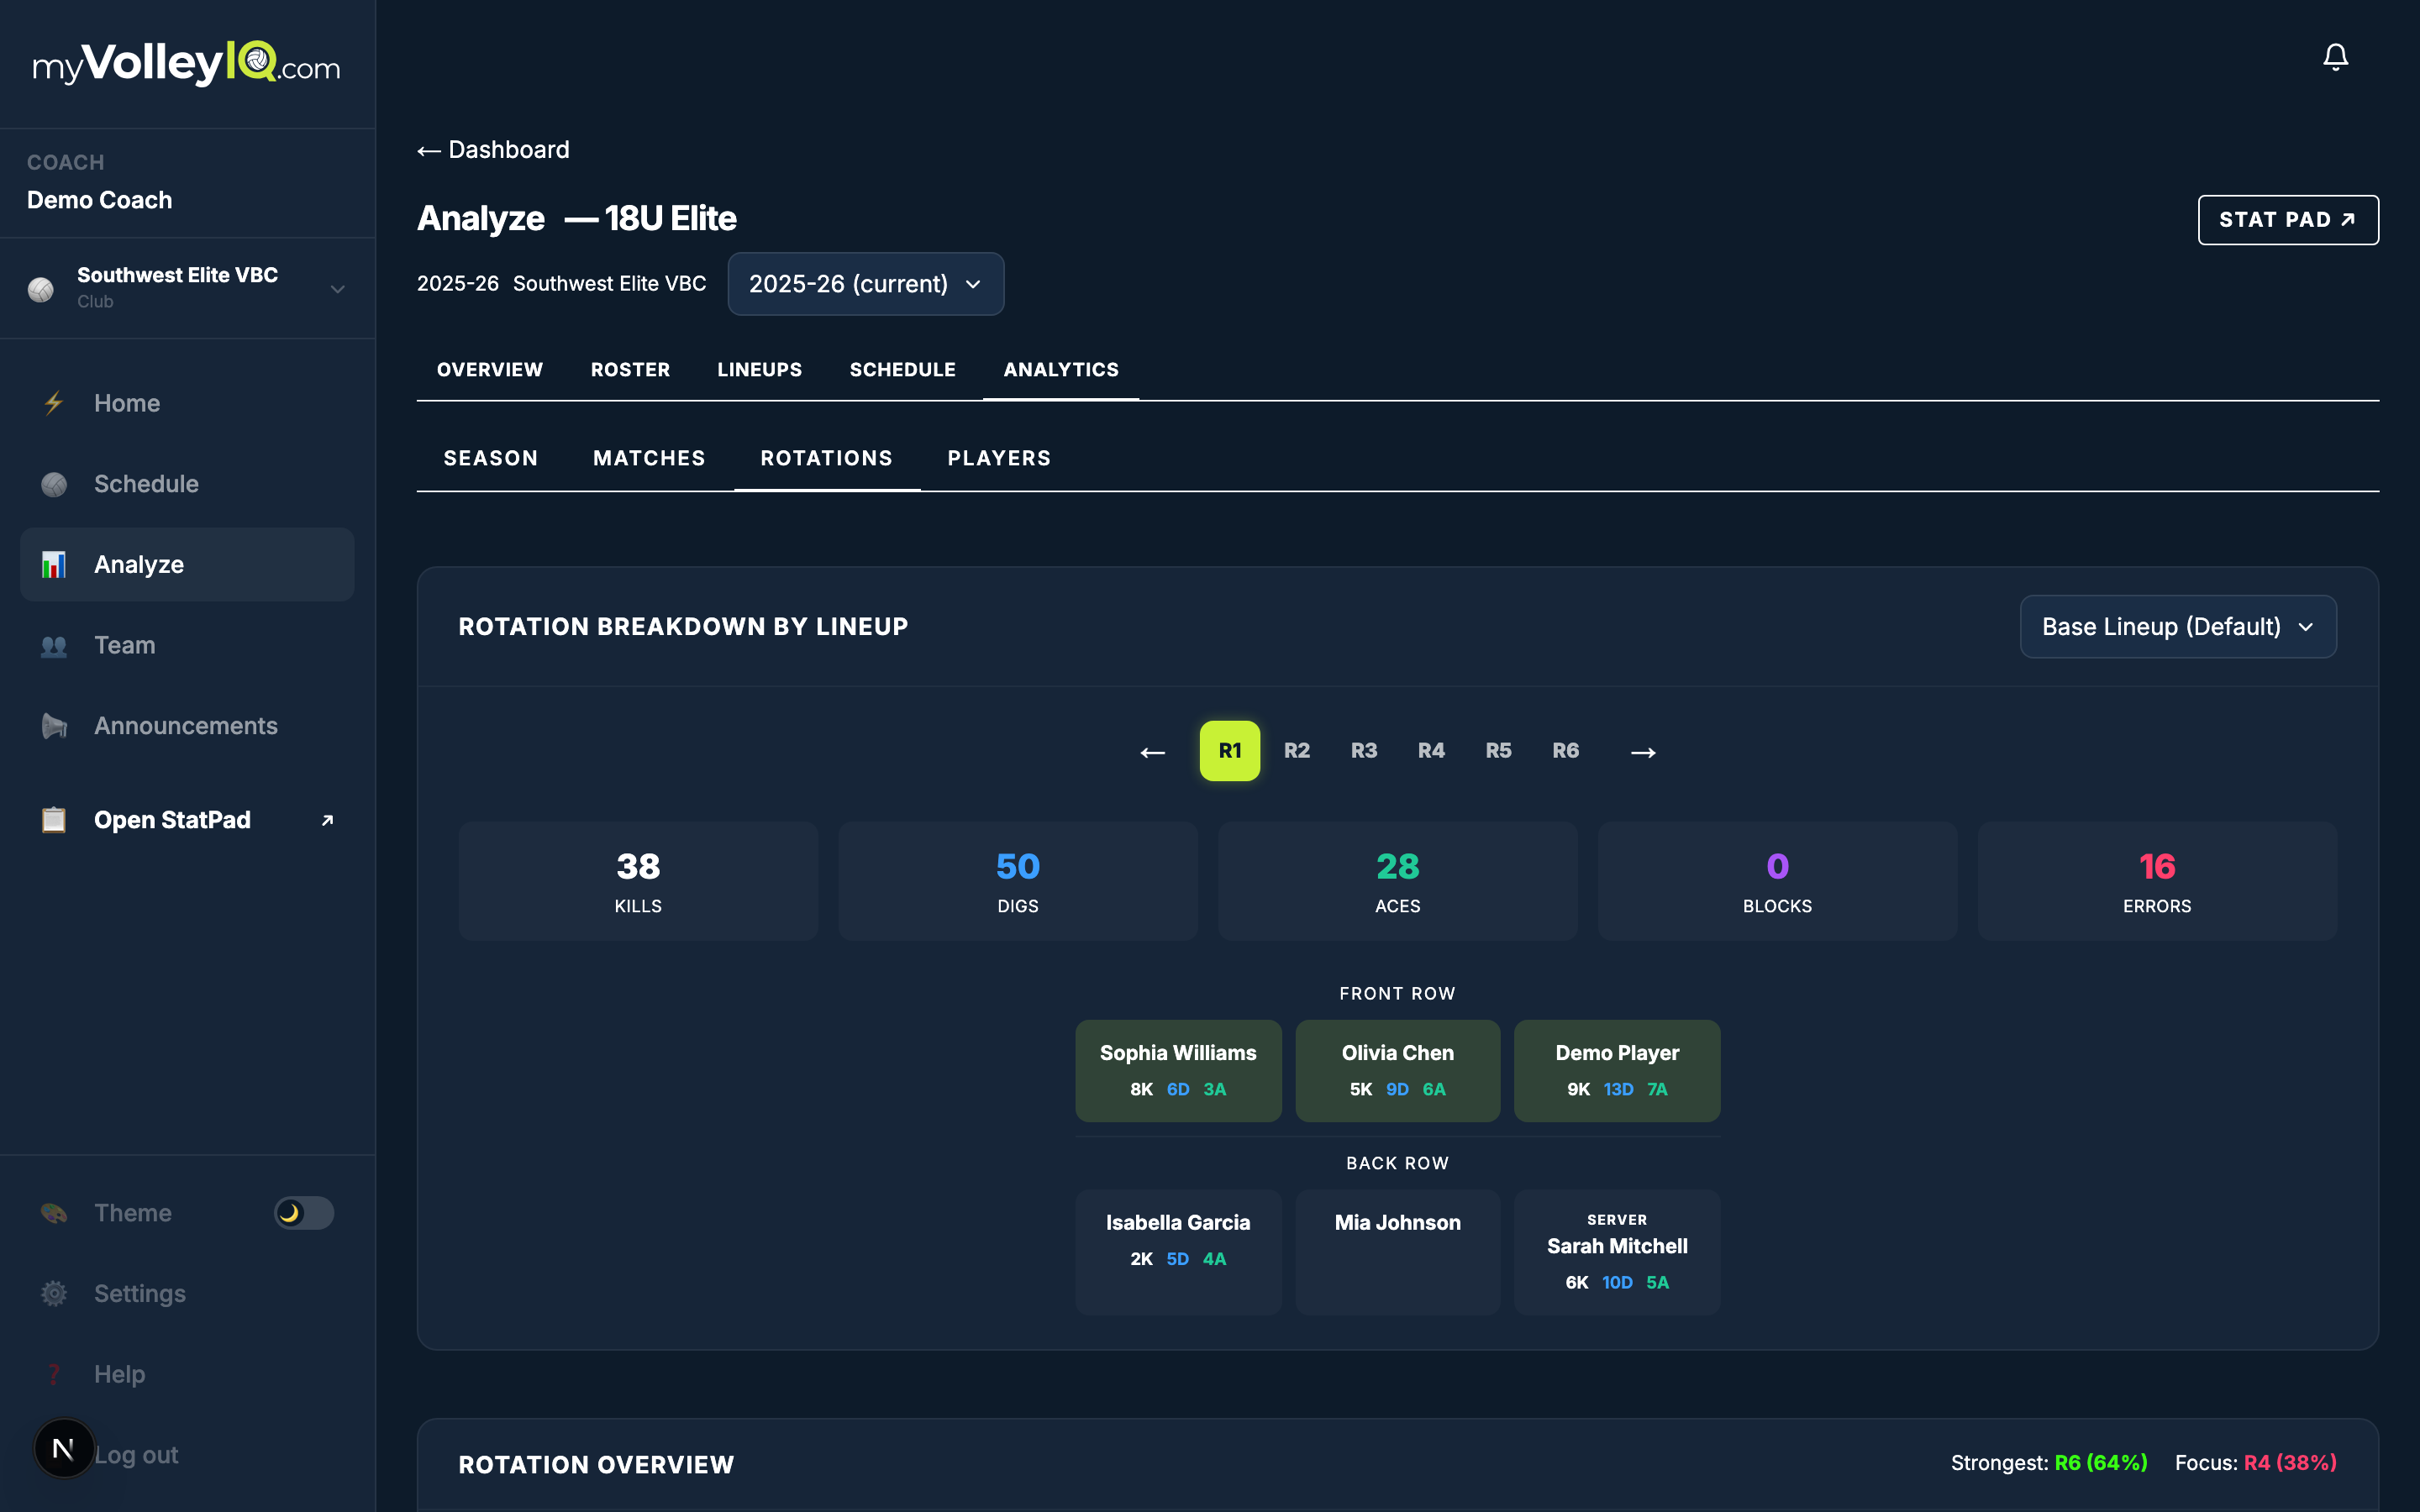The width and height of the screenshot is (2420, 1512).
Task: Click the Open StatPad clipboard icon
Action: [x=54, y=820]
